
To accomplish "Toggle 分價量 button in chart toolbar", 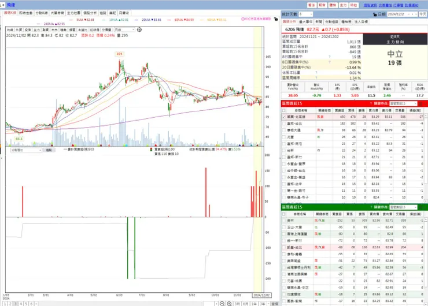I will 106,29.
